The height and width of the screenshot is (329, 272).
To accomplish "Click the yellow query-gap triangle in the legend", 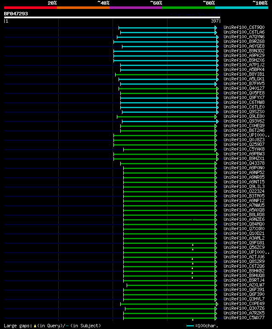I will pos(35,326).
